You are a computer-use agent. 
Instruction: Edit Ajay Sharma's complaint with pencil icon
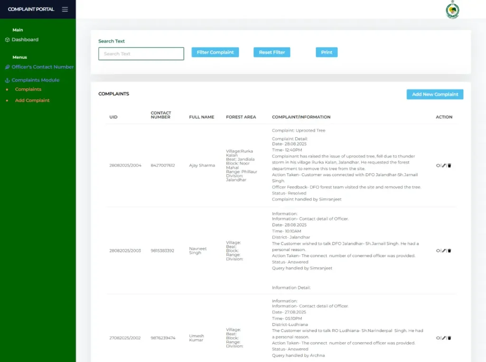pyautogui.click(x=444, y=166)
